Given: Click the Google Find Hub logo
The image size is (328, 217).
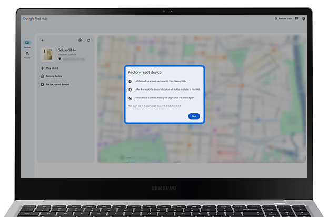Looking at the screenshot, I should click(x=35, y=18).
